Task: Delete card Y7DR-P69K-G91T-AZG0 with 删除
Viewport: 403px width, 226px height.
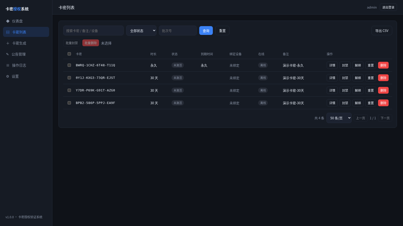Action: [383, 90]
